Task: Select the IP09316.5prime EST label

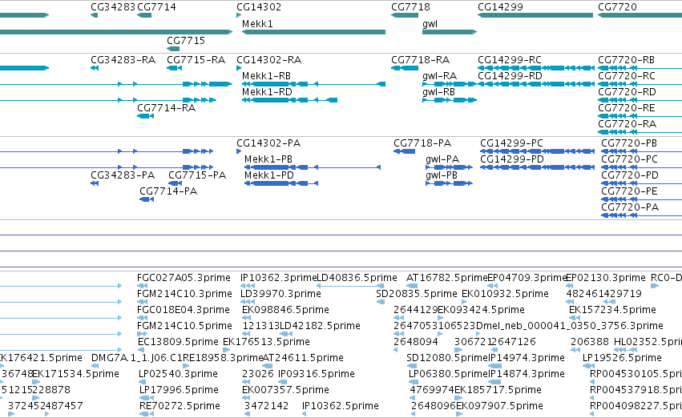Action: pyautogui.click(x=317, y=375)
